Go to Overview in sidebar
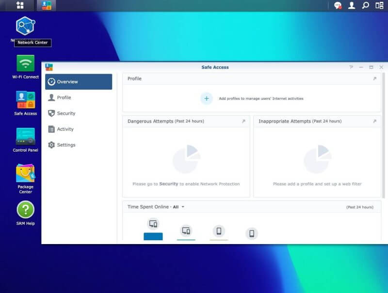388x293 pixels. pos(79,82)
